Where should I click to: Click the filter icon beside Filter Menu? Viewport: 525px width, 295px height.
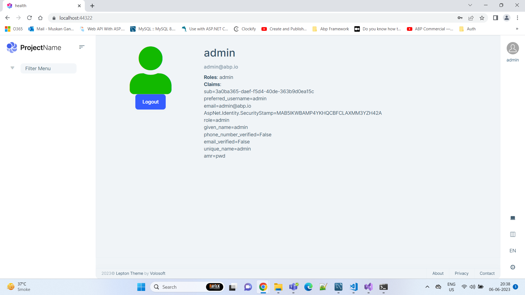coord(12,68)
